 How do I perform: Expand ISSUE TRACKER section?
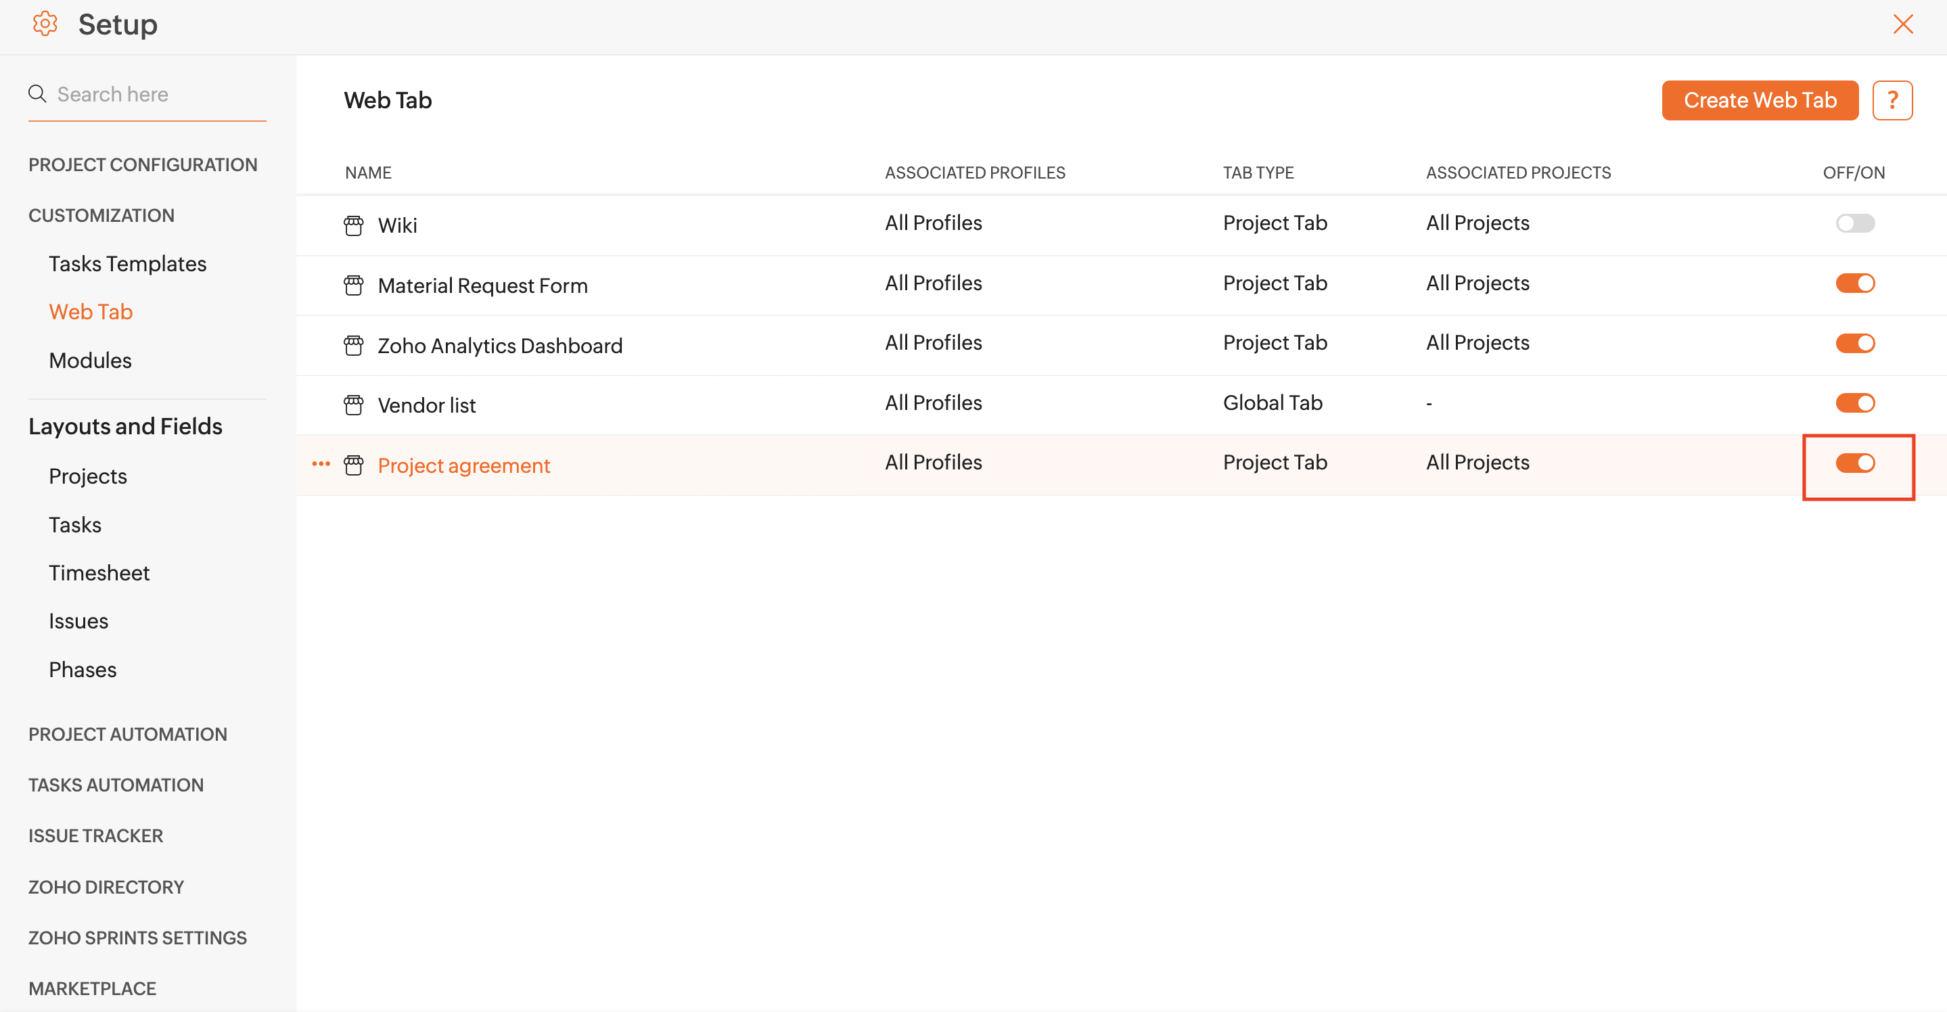(96, 835)
